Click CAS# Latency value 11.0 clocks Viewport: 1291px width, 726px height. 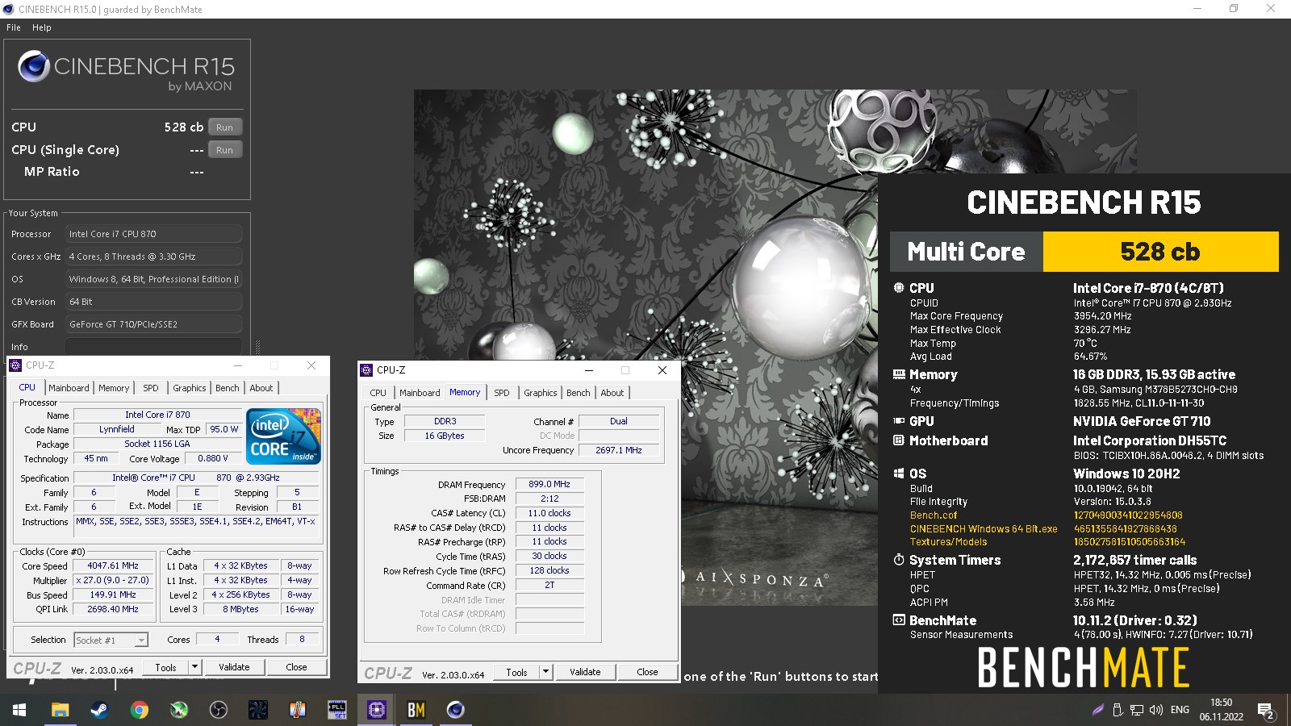549,513
